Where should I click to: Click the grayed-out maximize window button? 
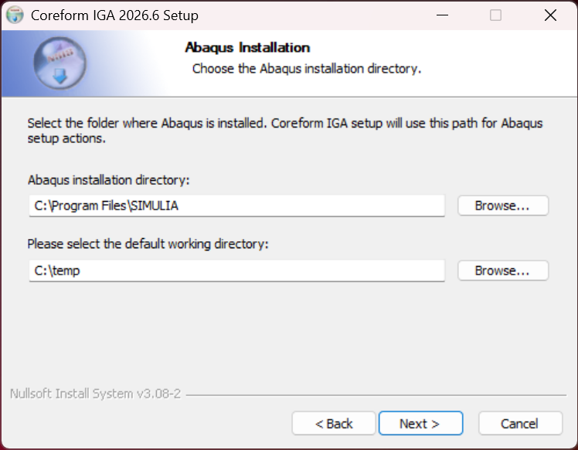(x=495, y=15)
